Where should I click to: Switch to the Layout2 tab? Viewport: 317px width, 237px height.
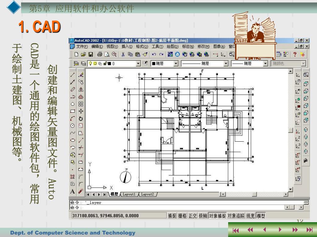point(147,194)
